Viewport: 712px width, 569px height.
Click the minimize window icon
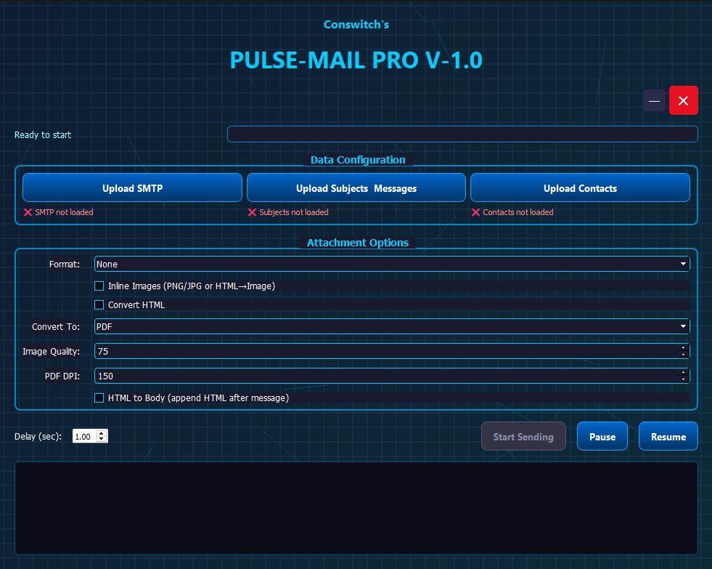(x=654, y=101)
